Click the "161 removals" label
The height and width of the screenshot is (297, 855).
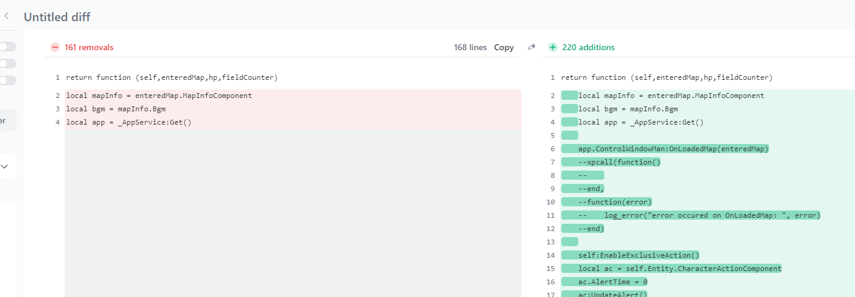[x=89, y=47]
